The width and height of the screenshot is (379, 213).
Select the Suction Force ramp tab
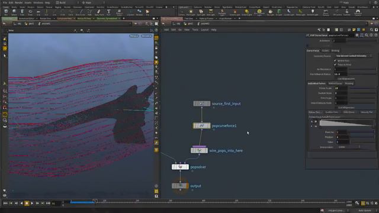(332, 112)
